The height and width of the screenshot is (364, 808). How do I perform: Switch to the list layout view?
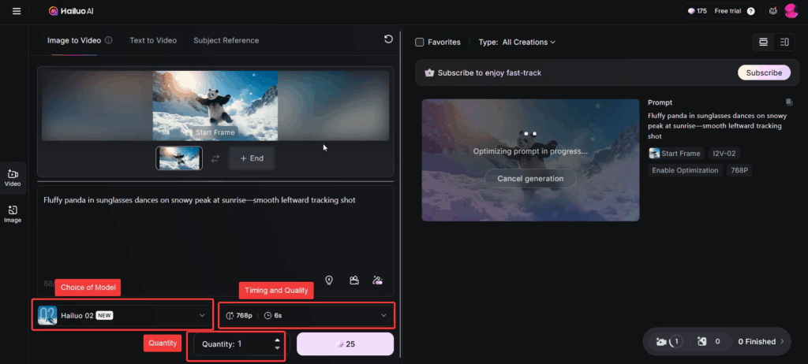click(784, 42)
